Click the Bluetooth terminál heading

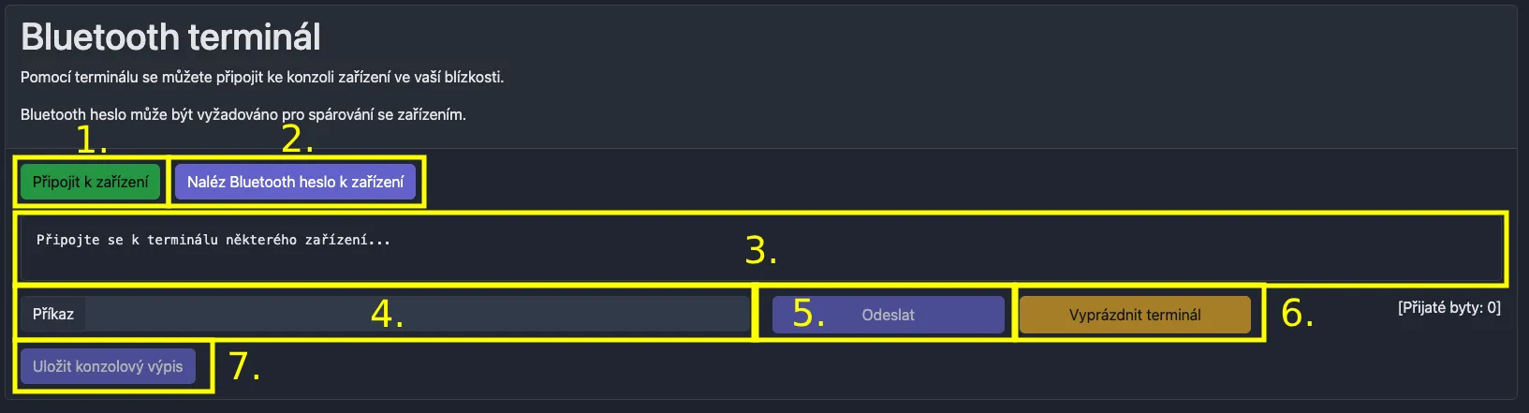[x=170, y=37]
